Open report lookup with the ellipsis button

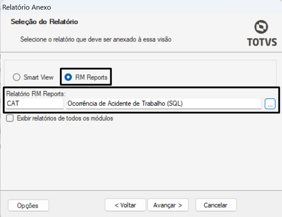270,104
